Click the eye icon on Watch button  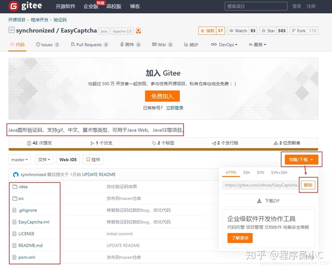[231, 31]
